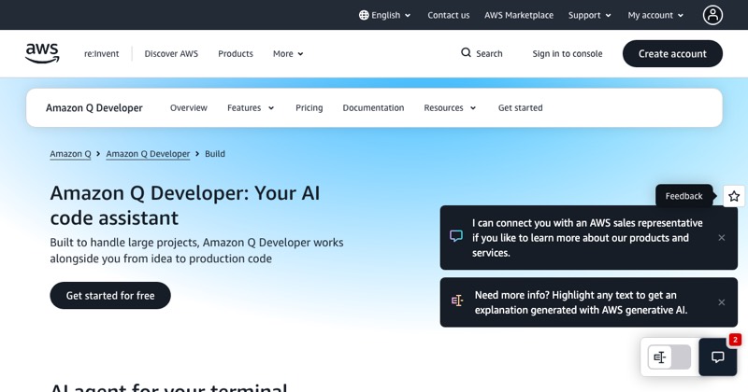Click the page heading 'Amazon Q Developer: Your AI code assistant'

point(185,205)
